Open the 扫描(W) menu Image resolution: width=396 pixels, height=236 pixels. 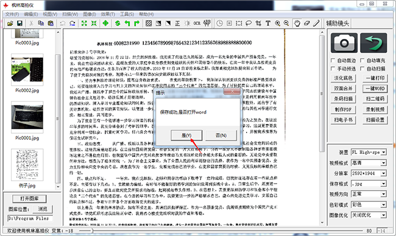[x=70, y=14]
